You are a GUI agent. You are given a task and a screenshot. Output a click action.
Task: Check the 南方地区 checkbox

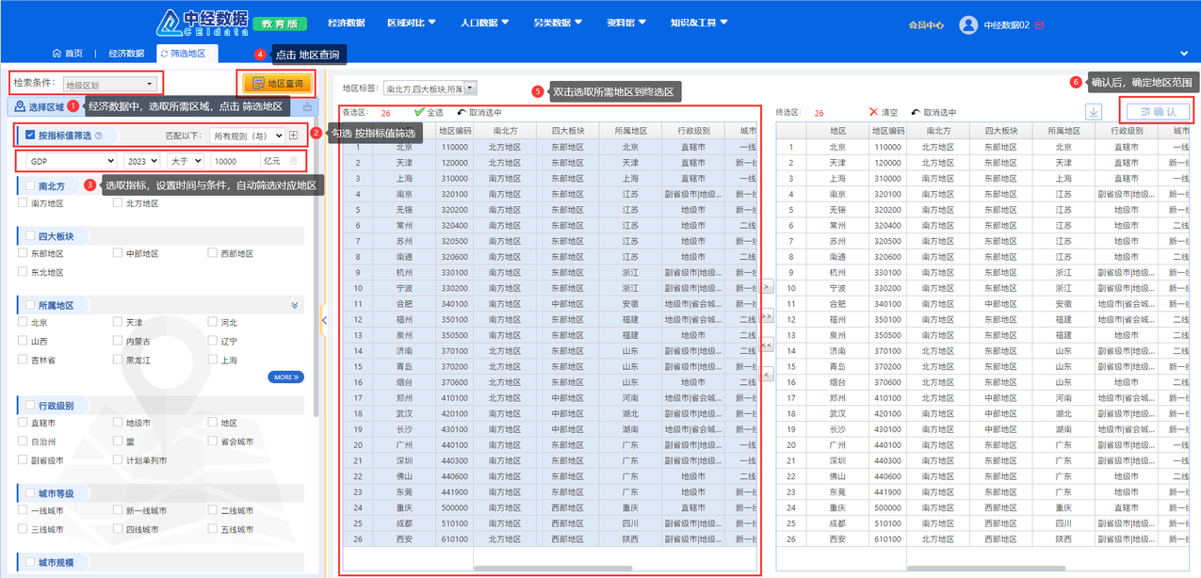coord(23,203)
